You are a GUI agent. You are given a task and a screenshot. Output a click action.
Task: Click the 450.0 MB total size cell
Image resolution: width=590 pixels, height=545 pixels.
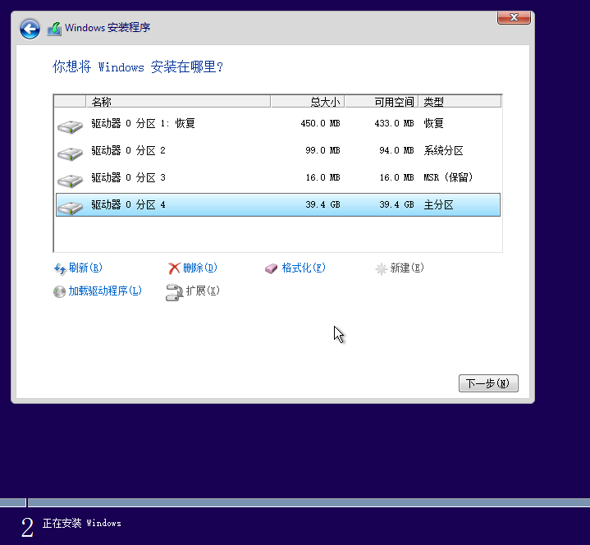click(321, 123)
